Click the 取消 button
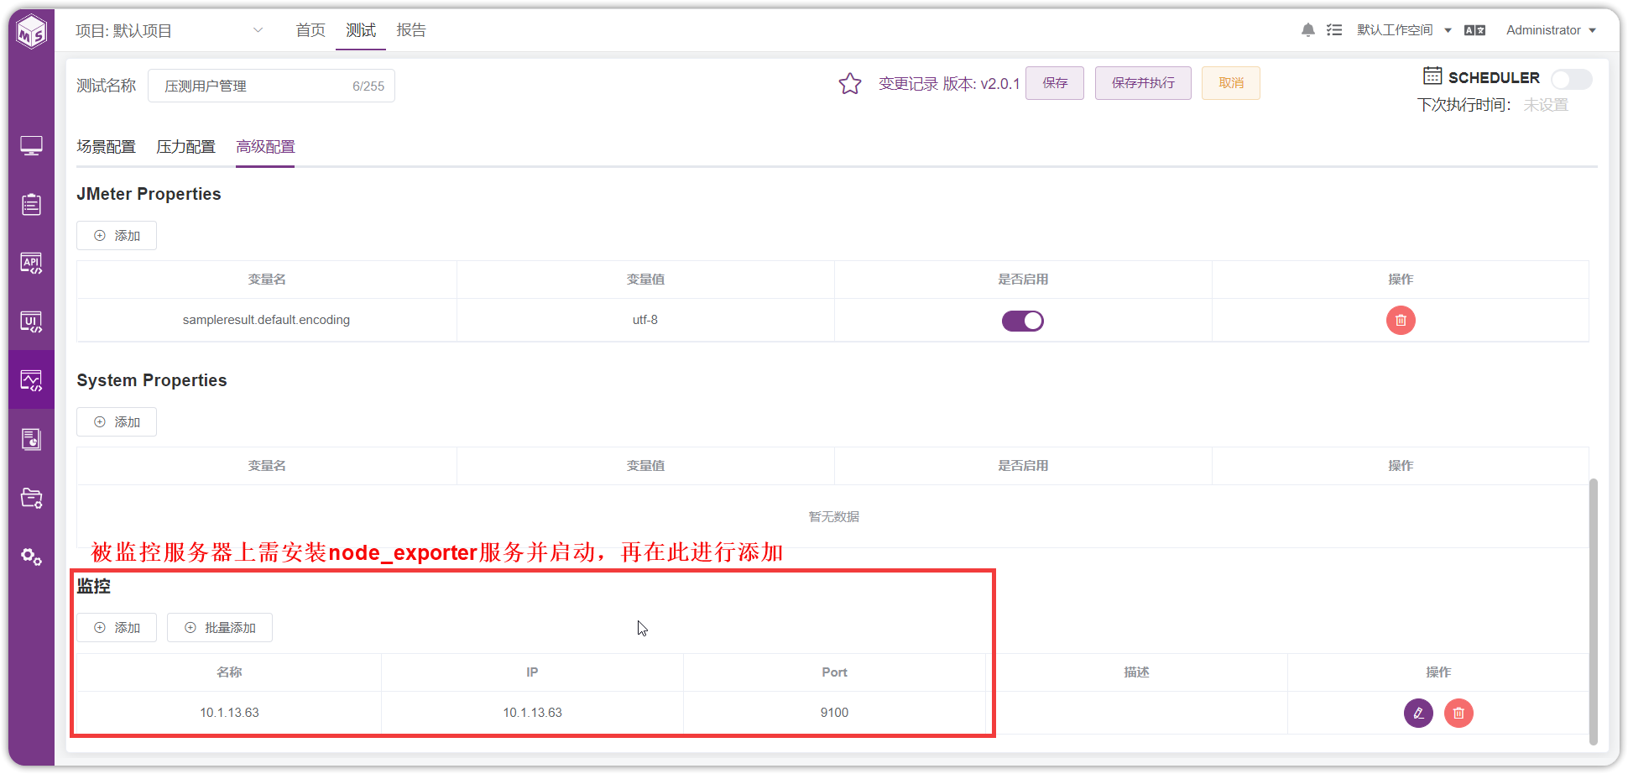The image size is (1628, 774). [1231, 83]
